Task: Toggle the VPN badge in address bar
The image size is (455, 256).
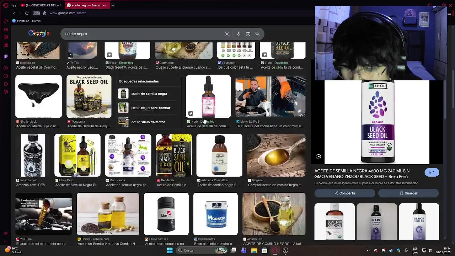Action: [36, 13]
